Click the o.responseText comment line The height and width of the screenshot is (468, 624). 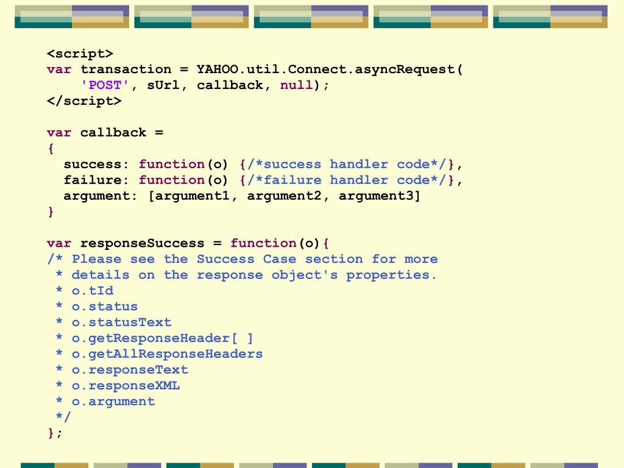pyautogui.click(x=122, y=370)
